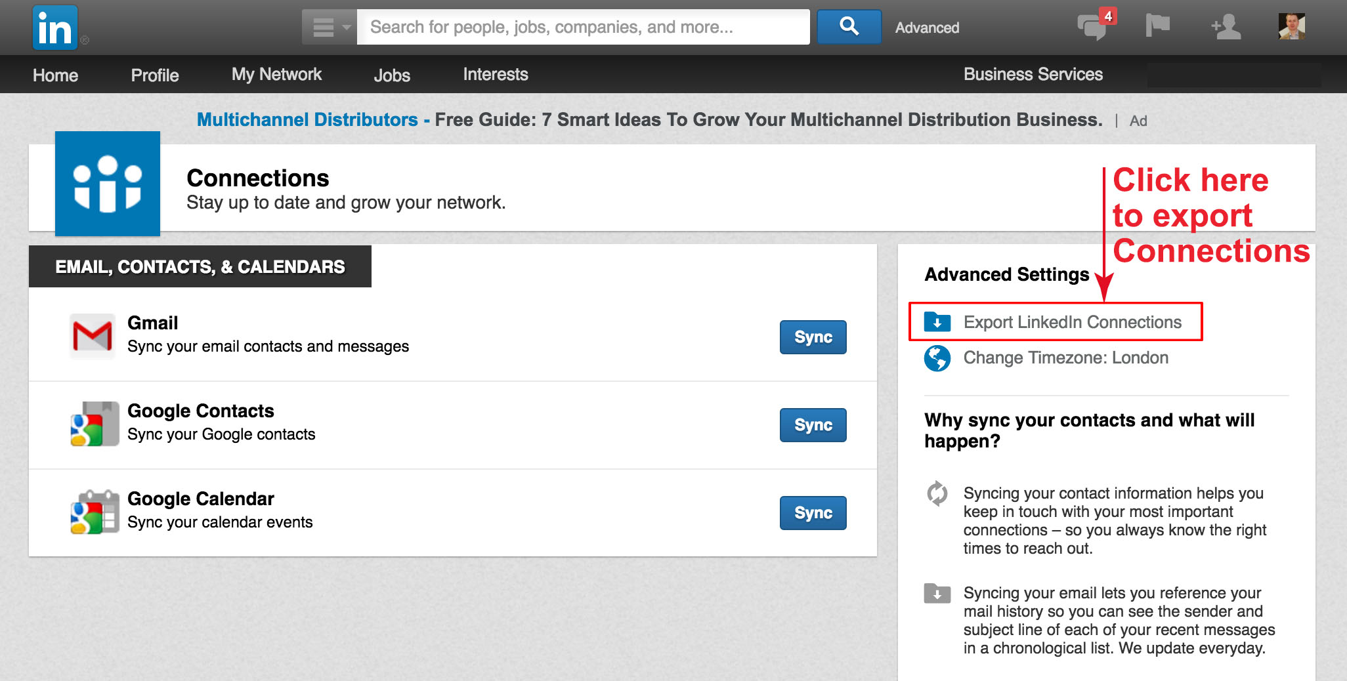Click the 'Ad' label beside banner
This screenshot has width=1347, height=681.
[1138, 121]
